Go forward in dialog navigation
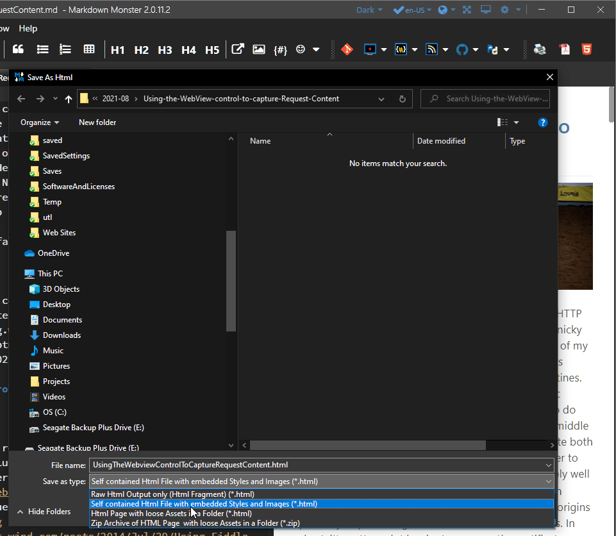616x536 pixels. point(40,99)
